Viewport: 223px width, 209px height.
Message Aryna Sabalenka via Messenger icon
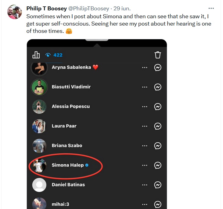(x=158, y=68)
